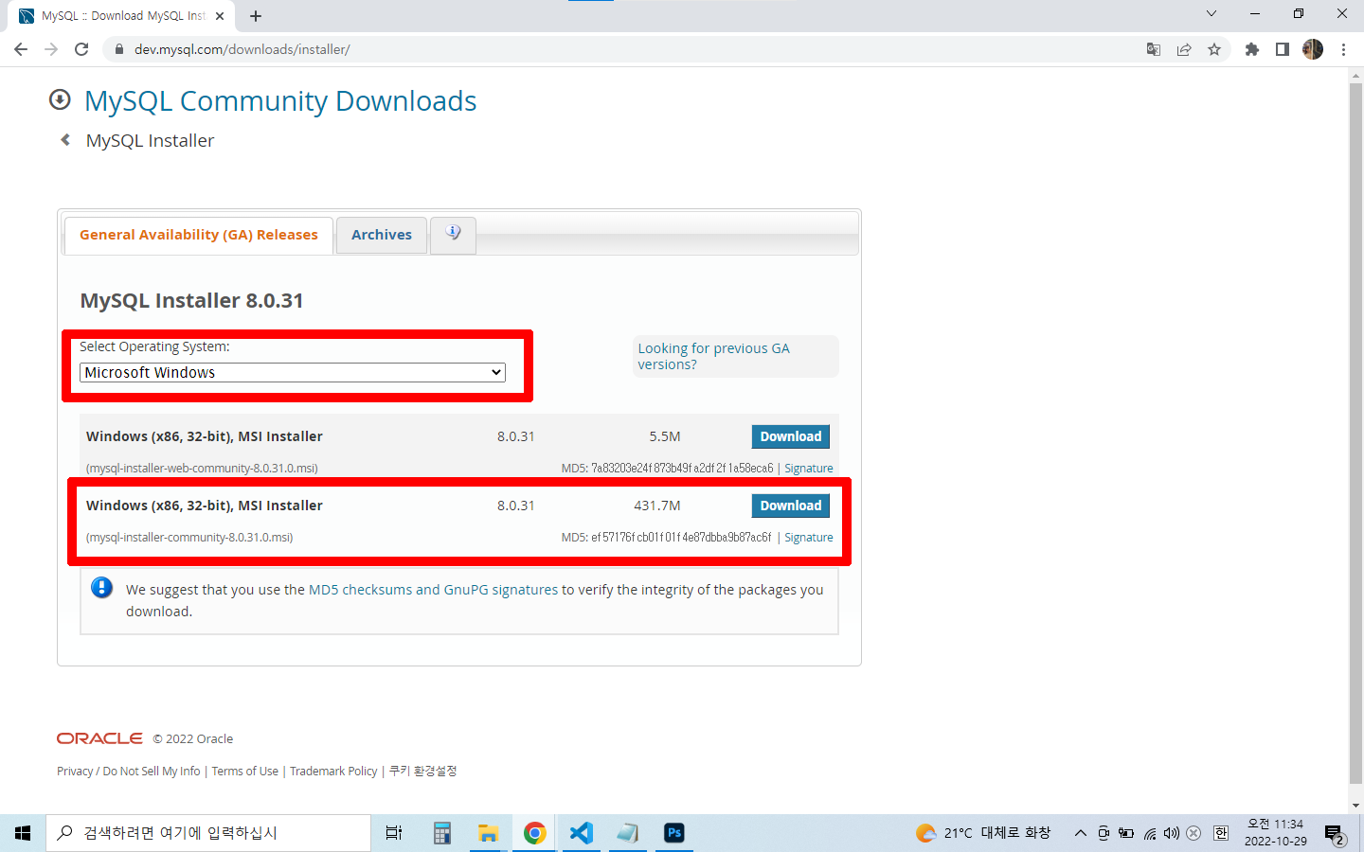The width and height of the screenshot is (1364, 852).
Task: Open network Wi-Fi tray icon
Action: [x=1150, y=833]
